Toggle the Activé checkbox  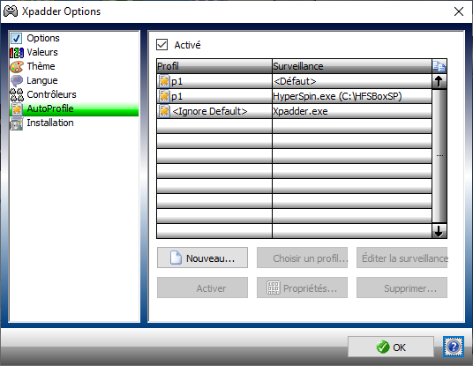pyautogui.click(x=162, y=45)
